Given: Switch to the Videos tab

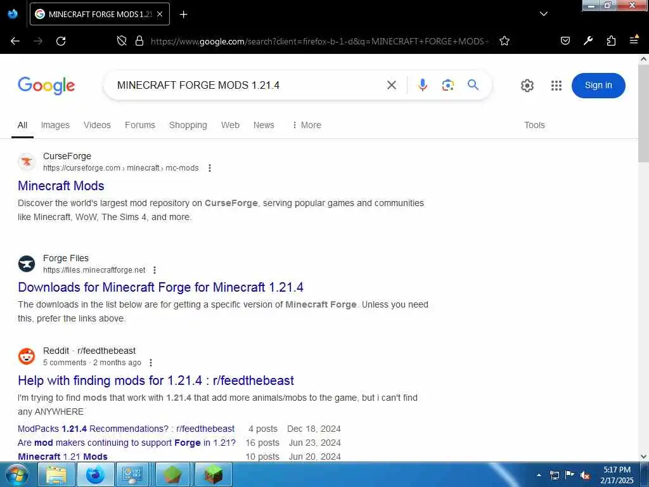Looking at the screenshot, I should pos(97,125).
